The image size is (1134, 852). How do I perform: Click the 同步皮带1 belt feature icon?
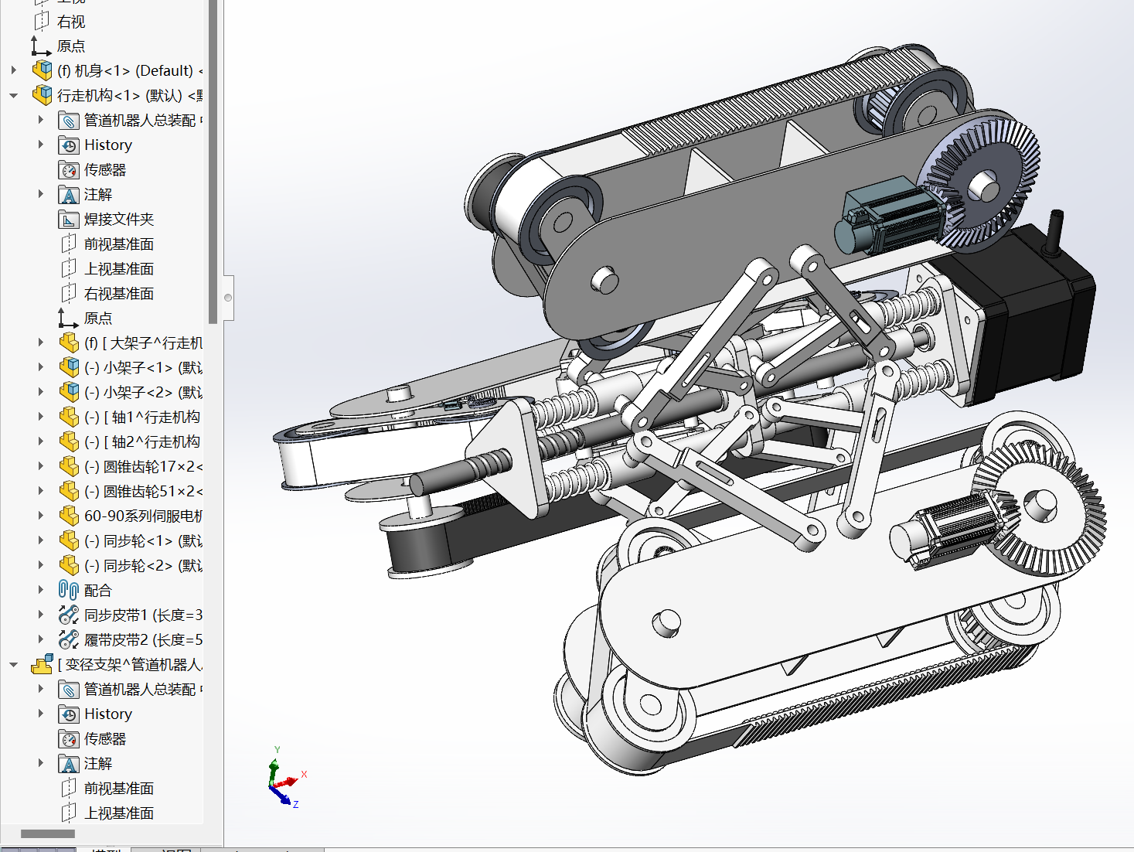(x=69, y=615)
